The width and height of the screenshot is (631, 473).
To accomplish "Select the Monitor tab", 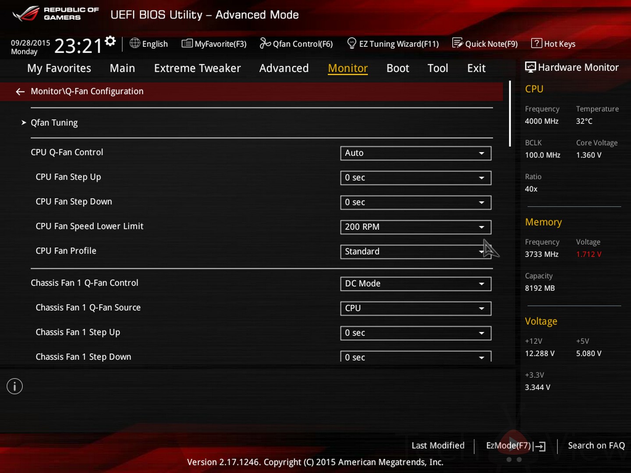I will pos(348,68).
